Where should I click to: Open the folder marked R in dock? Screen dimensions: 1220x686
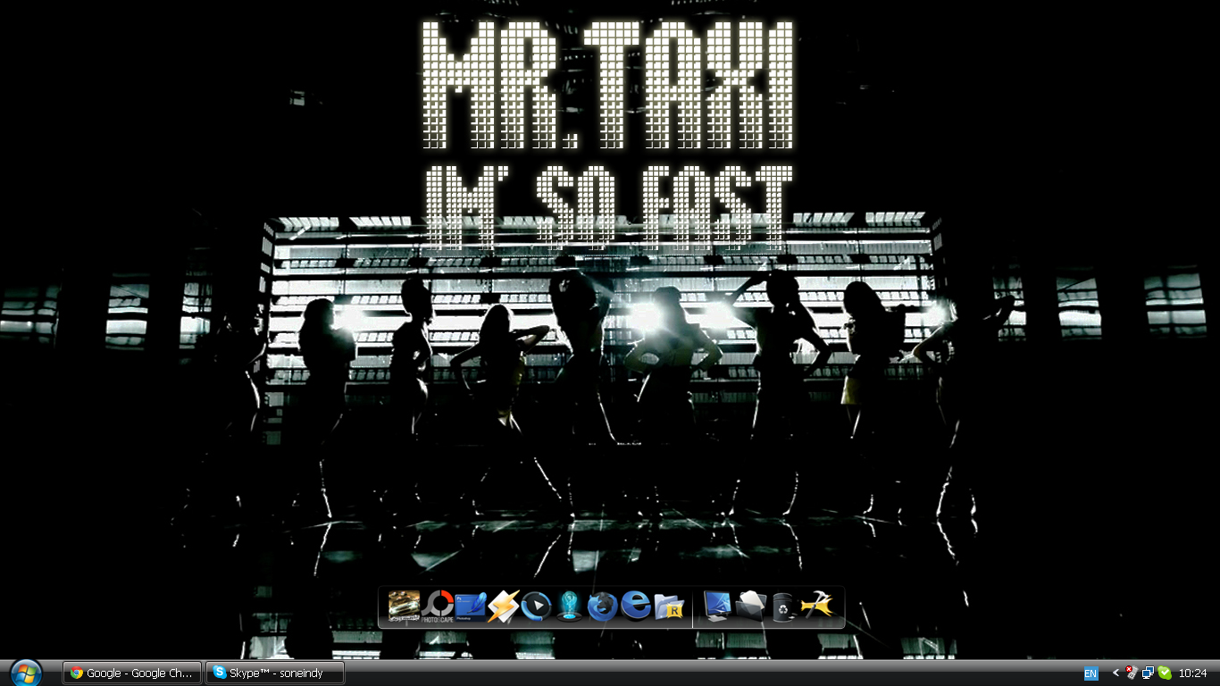pyautogui.click(x=668, y=606)
